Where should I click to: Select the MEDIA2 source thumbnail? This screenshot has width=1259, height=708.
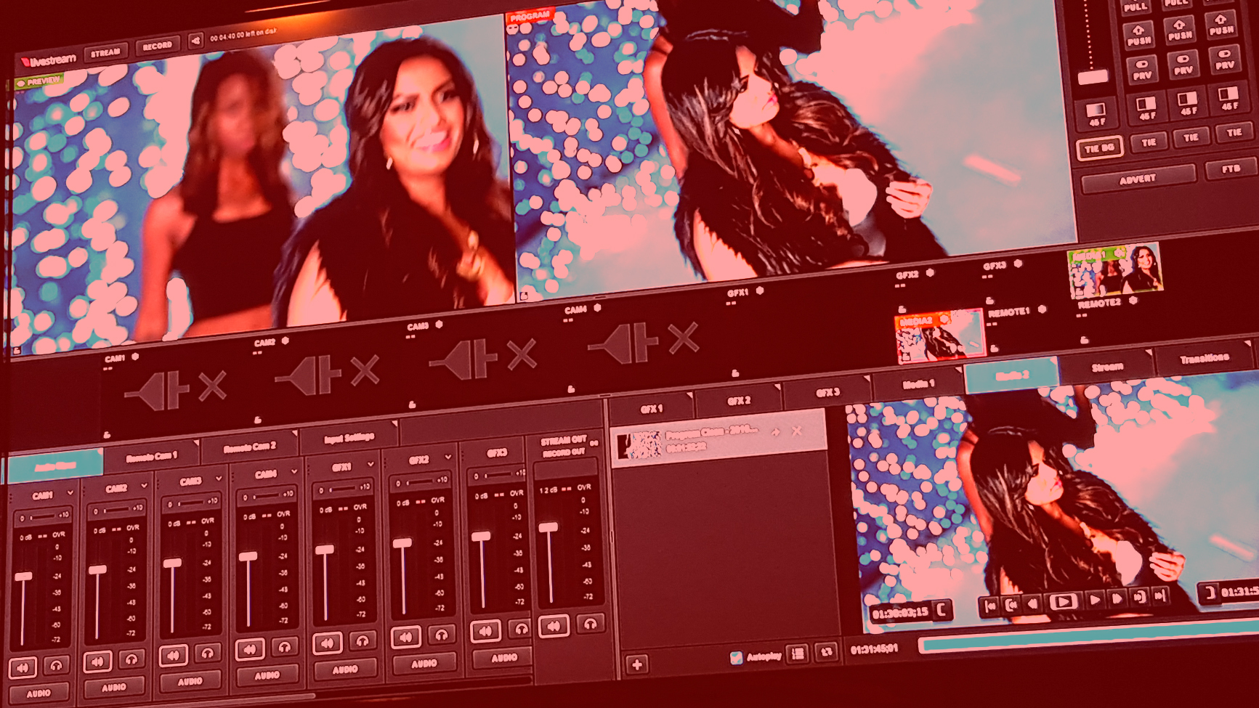click(x=939, y=336)
